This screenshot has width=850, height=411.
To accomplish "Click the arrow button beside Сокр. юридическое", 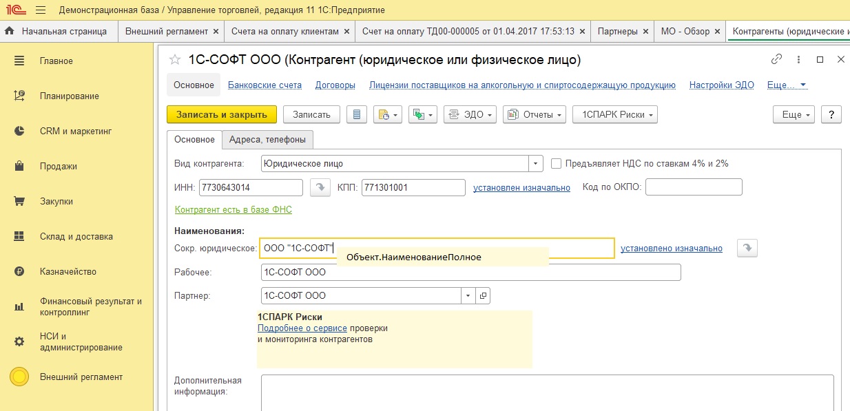I will click(x=747, y=248).
